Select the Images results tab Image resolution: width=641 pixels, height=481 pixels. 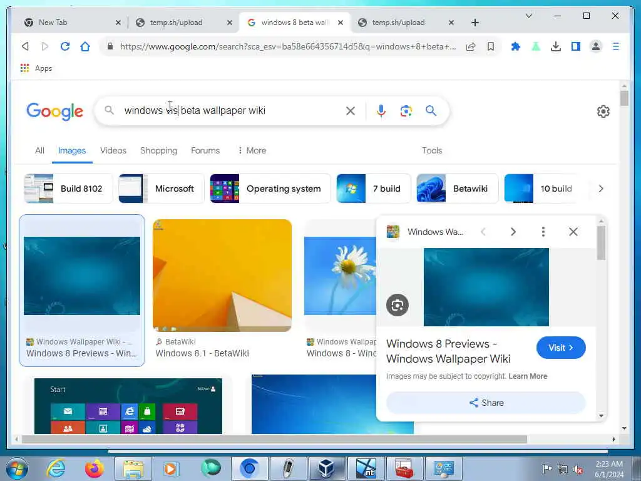click(72, 150)
